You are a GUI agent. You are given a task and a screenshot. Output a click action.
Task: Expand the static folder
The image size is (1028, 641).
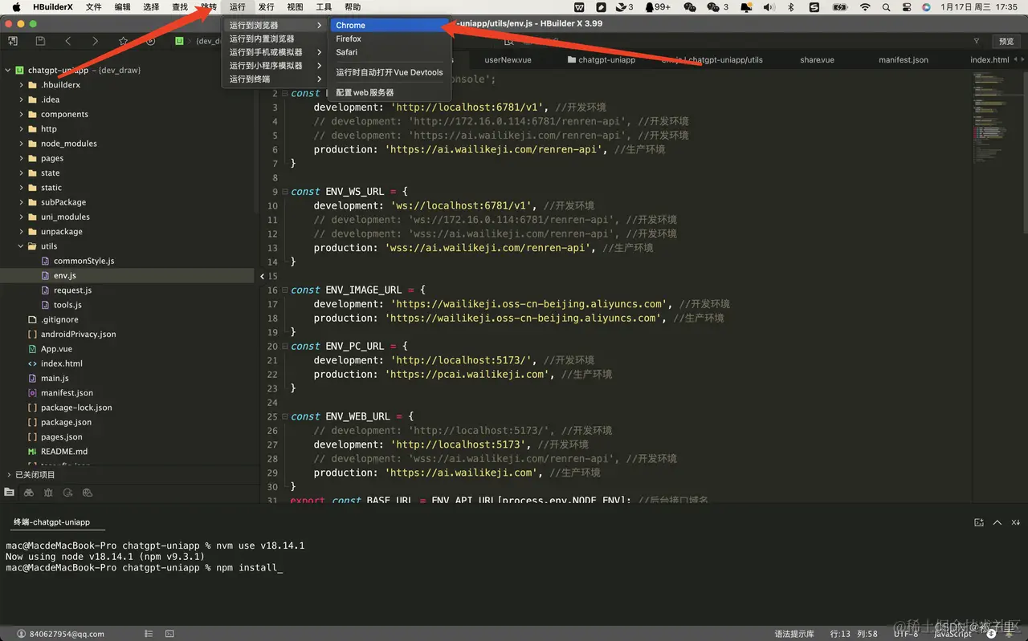(x=22, y=188)
